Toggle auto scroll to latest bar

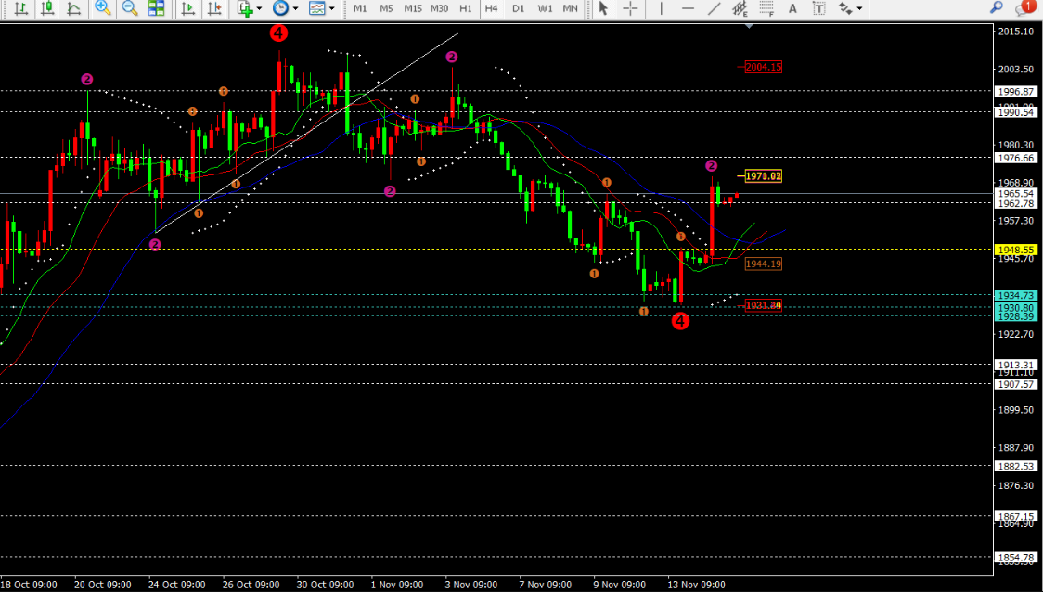pos(188,8)
